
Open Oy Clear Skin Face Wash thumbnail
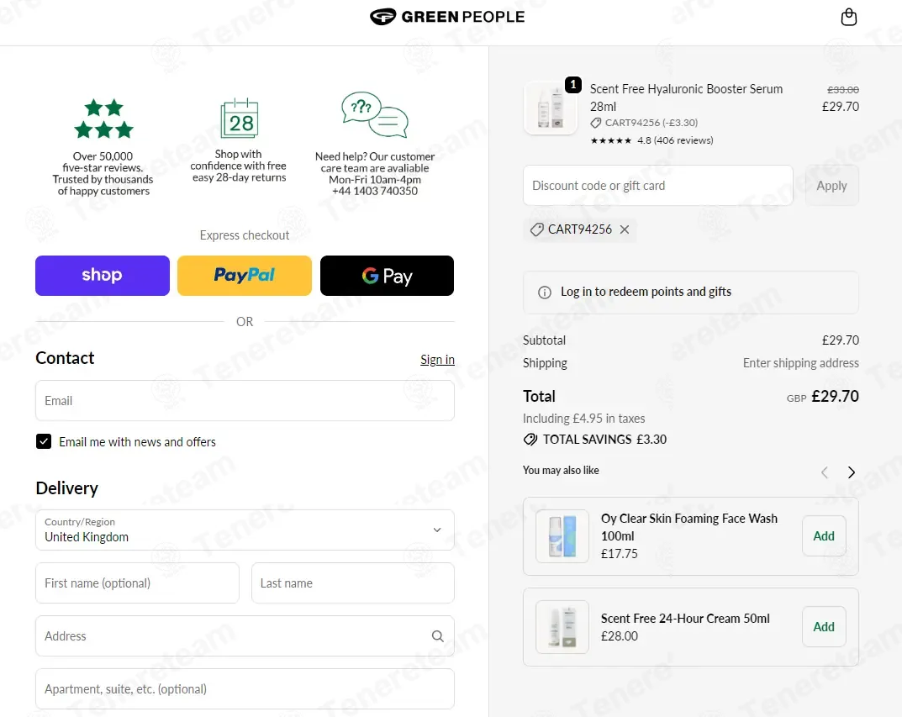[x=562, y=536]
